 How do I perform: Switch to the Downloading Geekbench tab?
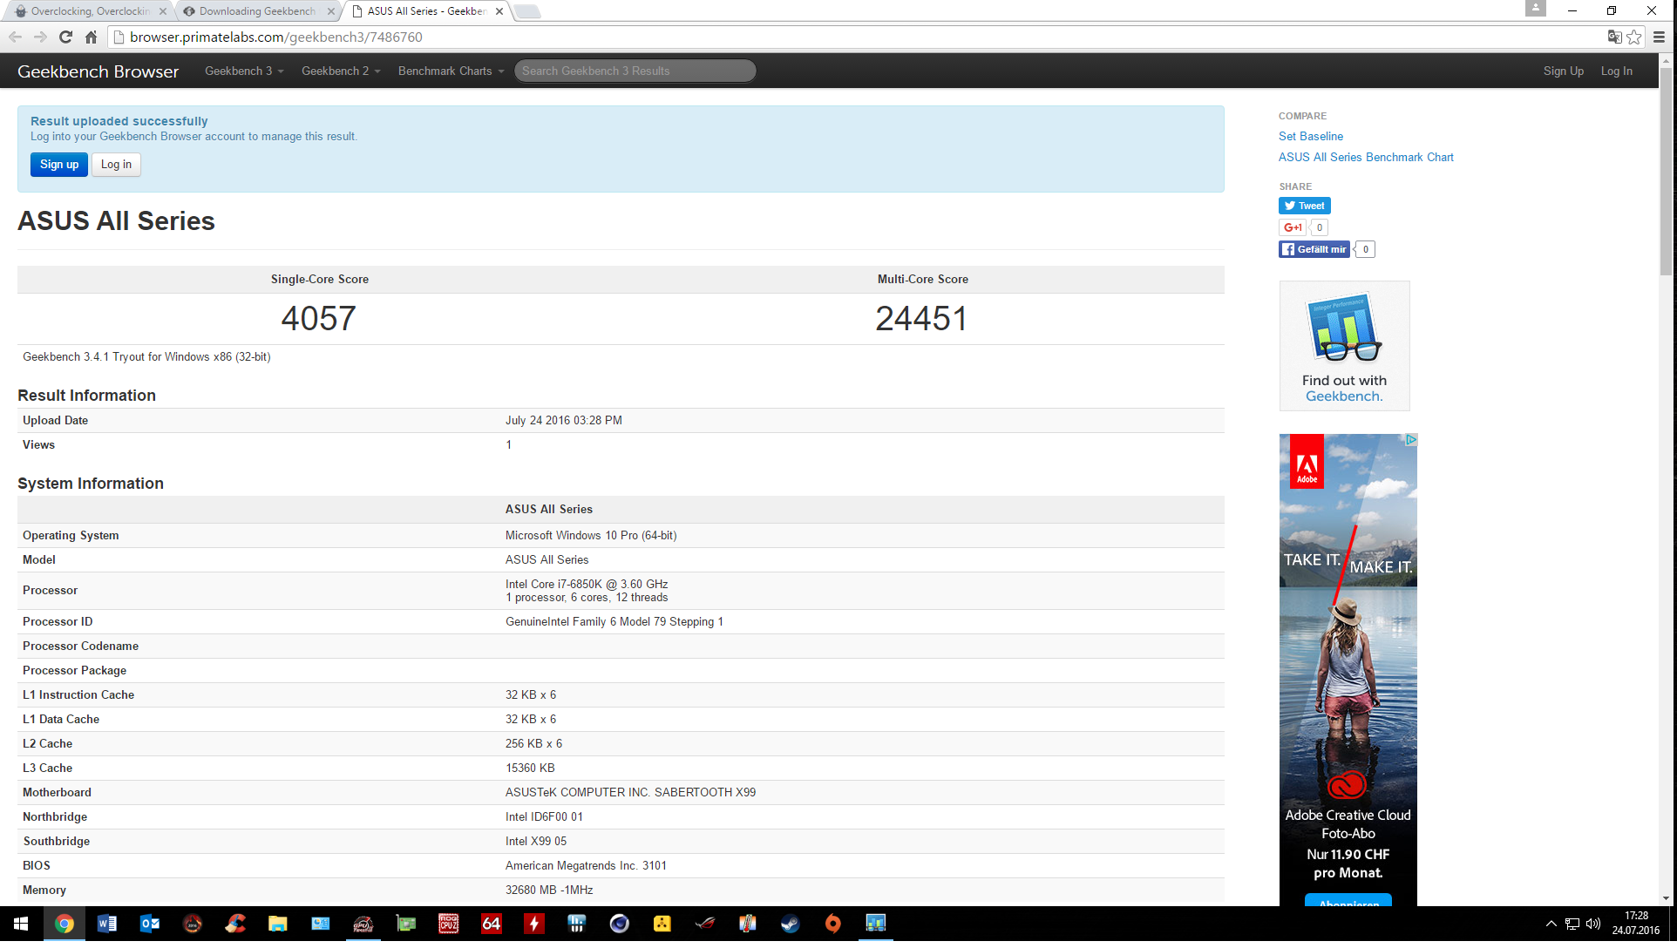256,11
